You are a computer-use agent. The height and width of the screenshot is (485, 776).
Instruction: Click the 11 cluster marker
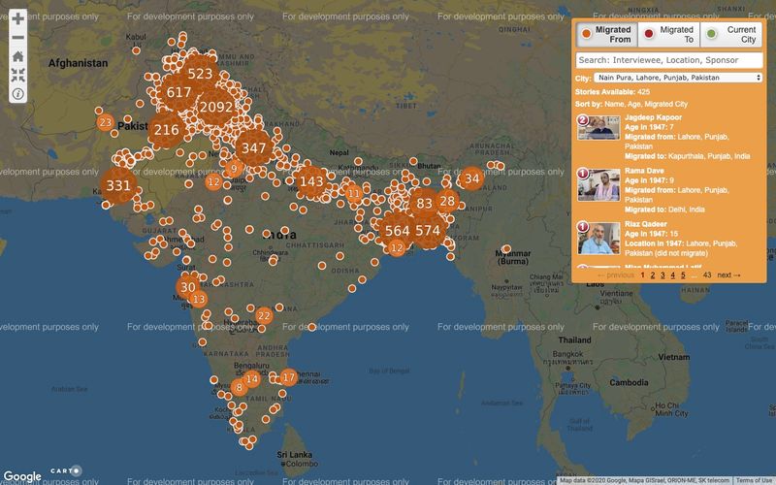coord(354,193)
